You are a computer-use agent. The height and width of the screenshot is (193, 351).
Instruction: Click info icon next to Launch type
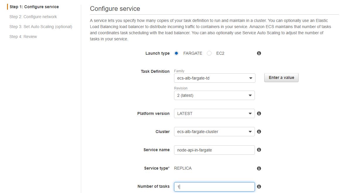click(x=259, y=53)
